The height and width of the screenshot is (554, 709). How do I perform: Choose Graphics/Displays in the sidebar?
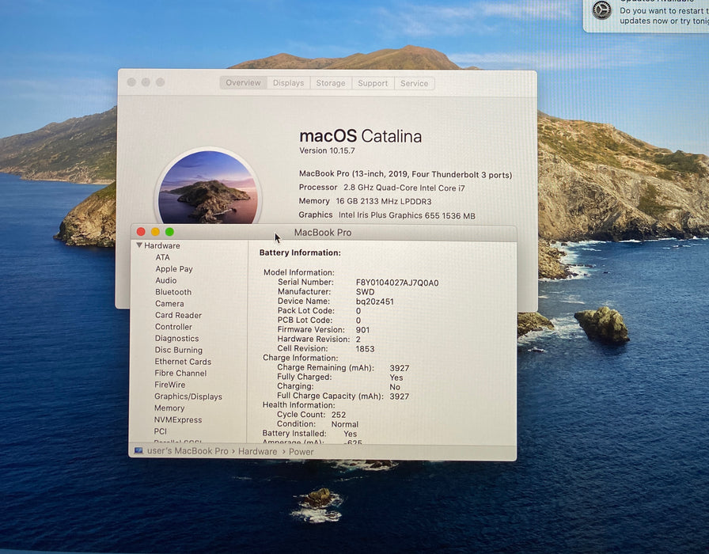(x=188, y=397)
